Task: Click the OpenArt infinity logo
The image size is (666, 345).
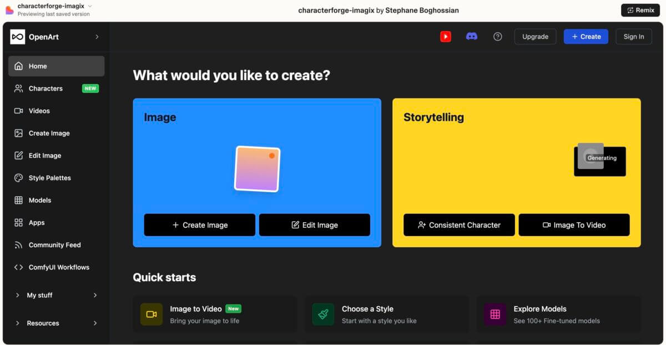Action: pyautogui.click(x=18, y=37)
